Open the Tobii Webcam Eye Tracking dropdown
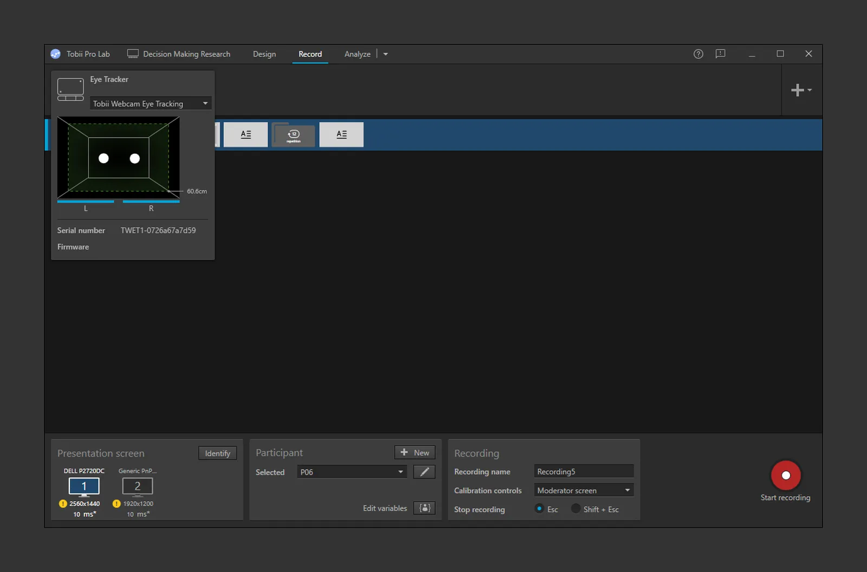Screen dimensions: 867x572 pyautogui.click(x=151, y=103)
